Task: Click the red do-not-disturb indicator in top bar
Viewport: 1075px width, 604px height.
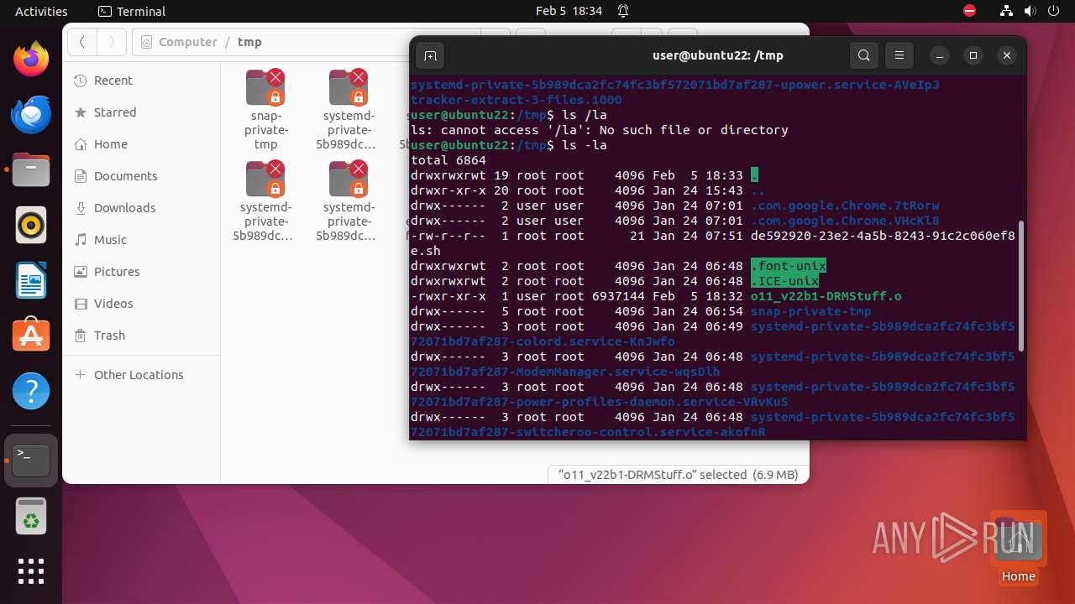Action: click(x=969, y=11)
